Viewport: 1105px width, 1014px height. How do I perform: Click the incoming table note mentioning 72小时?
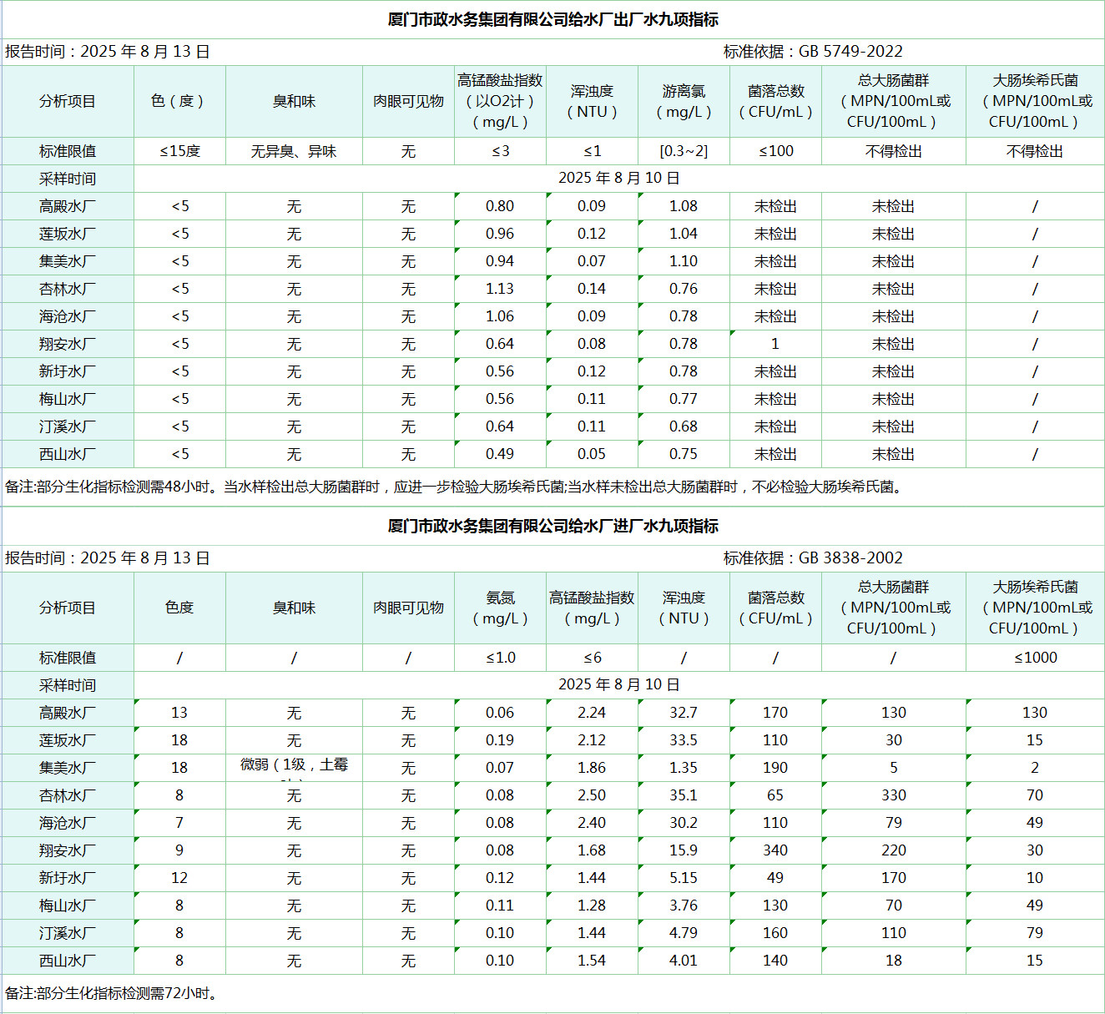pyautogui.click(x=114, y=993)
